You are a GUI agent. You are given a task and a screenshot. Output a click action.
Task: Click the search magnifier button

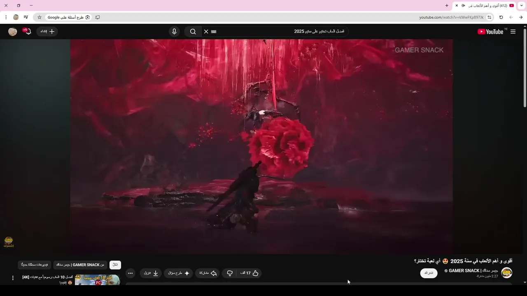point(193,32)
